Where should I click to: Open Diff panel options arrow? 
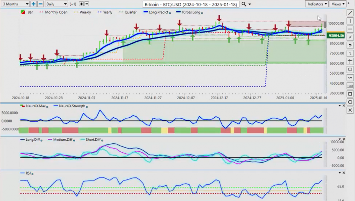tap(340, 139)
